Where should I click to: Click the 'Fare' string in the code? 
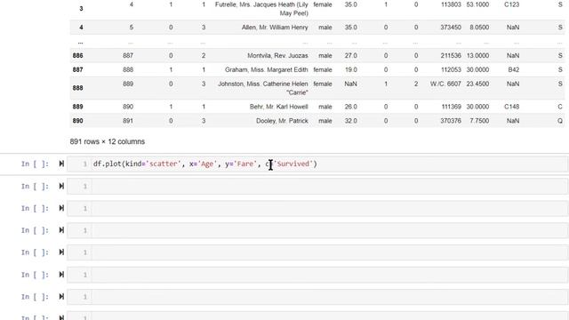pyautogui.click(x=245, y=164)
